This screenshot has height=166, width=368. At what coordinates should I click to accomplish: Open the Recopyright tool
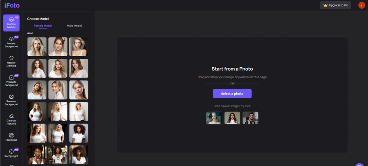[11, 153]
